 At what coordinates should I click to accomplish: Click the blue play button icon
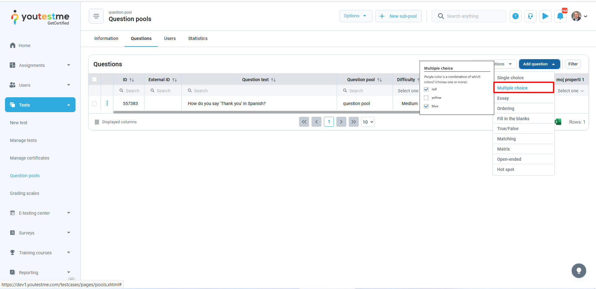point(545,16)
